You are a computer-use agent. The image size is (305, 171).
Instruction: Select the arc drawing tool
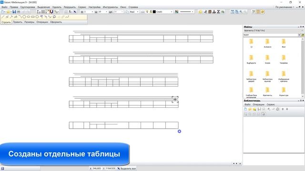[x=20, y=17]
